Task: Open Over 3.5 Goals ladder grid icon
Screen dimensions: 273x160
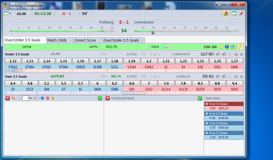Action: point(230,76)
